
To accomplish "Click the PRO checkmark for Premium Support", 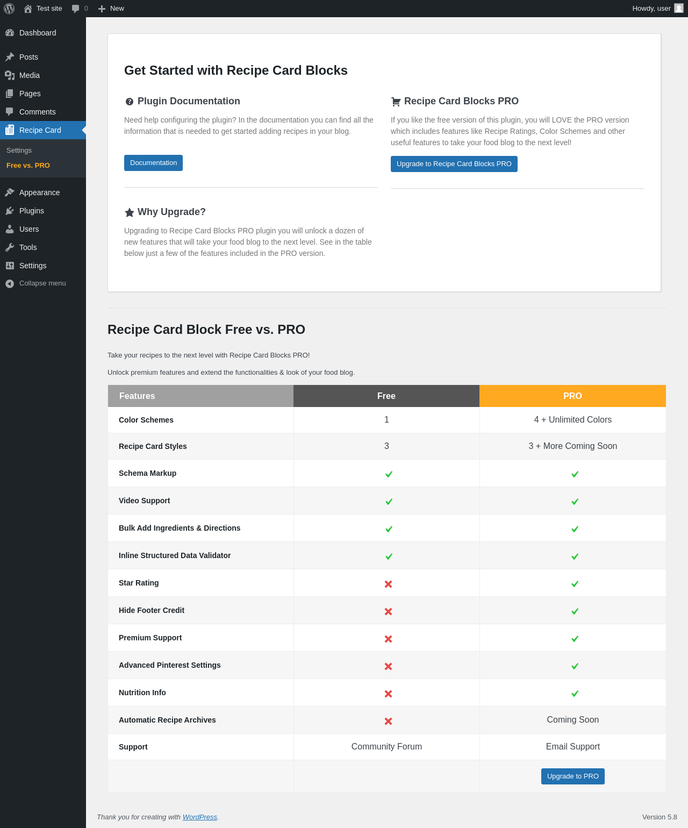I will pos(575,639).
